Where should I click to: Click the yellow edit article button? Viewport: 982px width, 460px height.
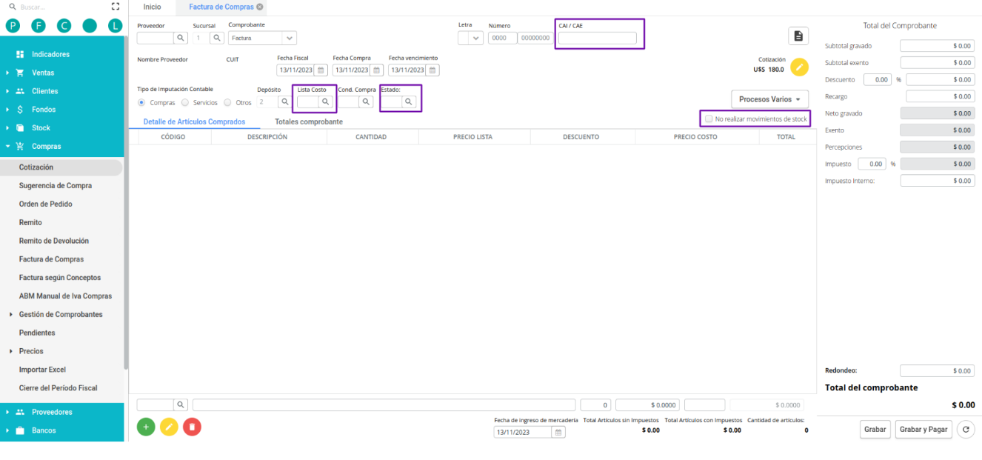(169, 427)
